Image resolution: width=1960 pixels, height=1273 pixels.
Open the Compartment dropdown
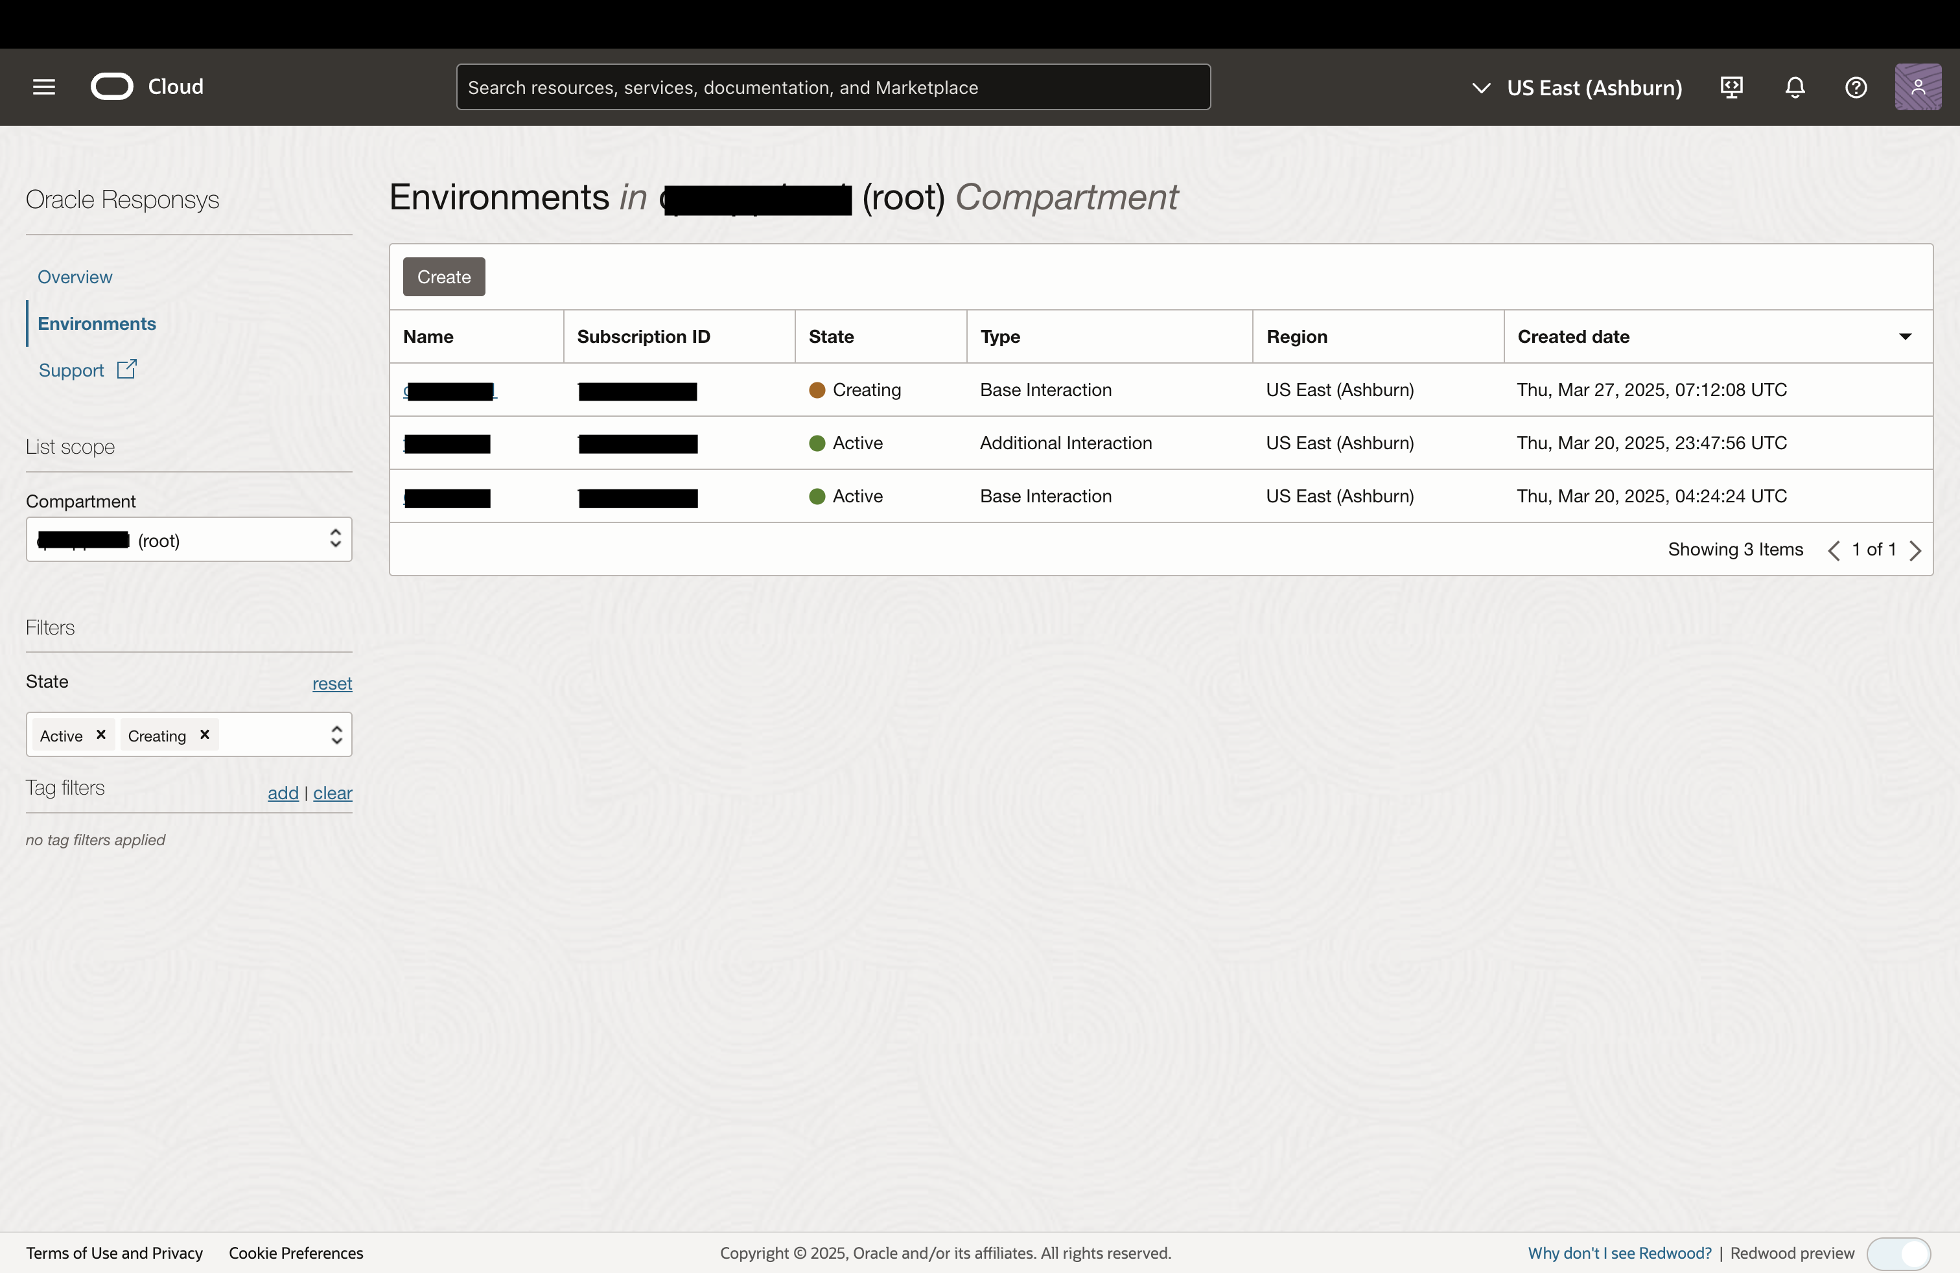click(x=189, y=539)
